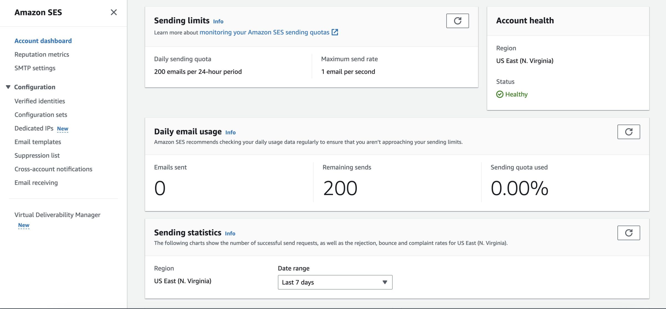Open Configuration sets
The image size is (666, 309).
(41, 115)
